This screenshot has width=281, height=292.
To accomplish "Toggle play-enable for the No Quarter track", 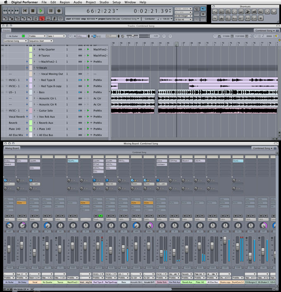I will (x=88, y=49).
